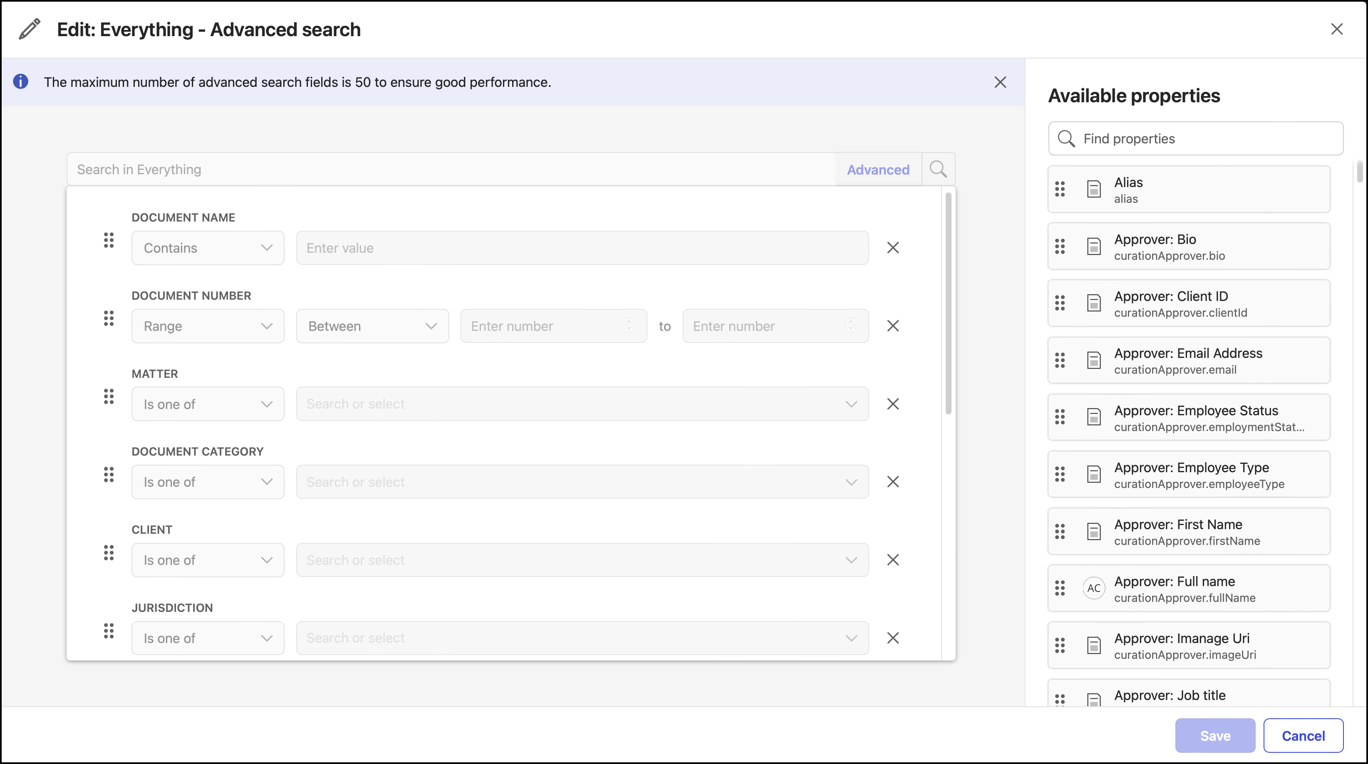
Task: Open the Between dropdown for Document Number
Action: point(372,326)
